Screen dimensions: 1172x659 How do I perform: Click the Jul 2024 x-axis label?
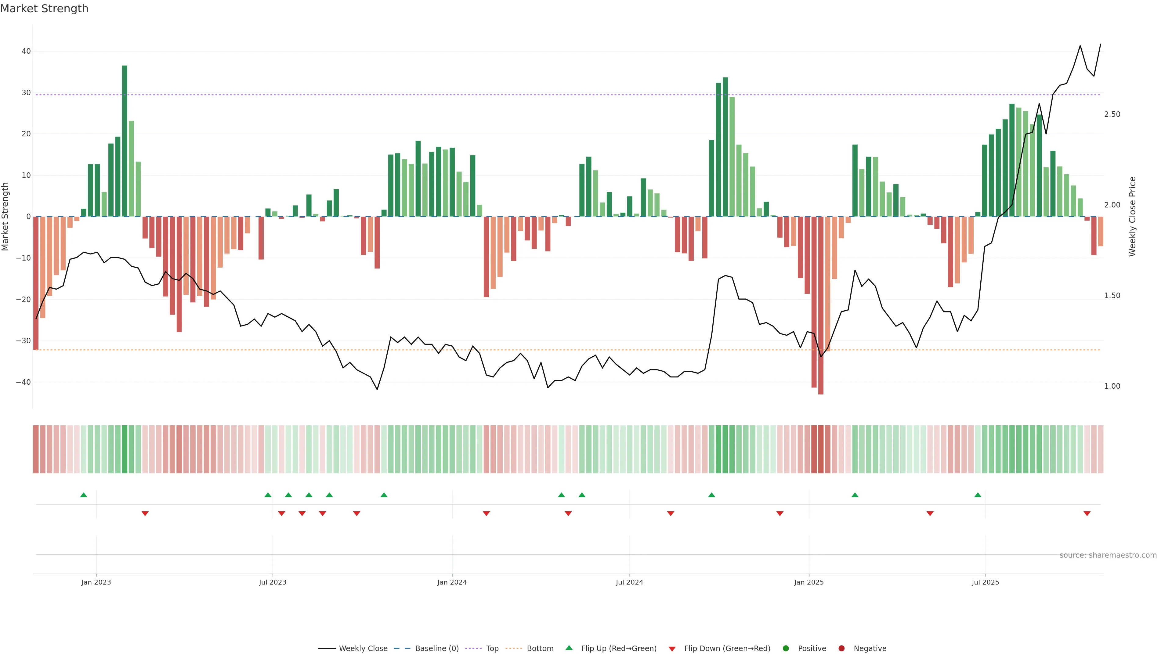point(629,582)
